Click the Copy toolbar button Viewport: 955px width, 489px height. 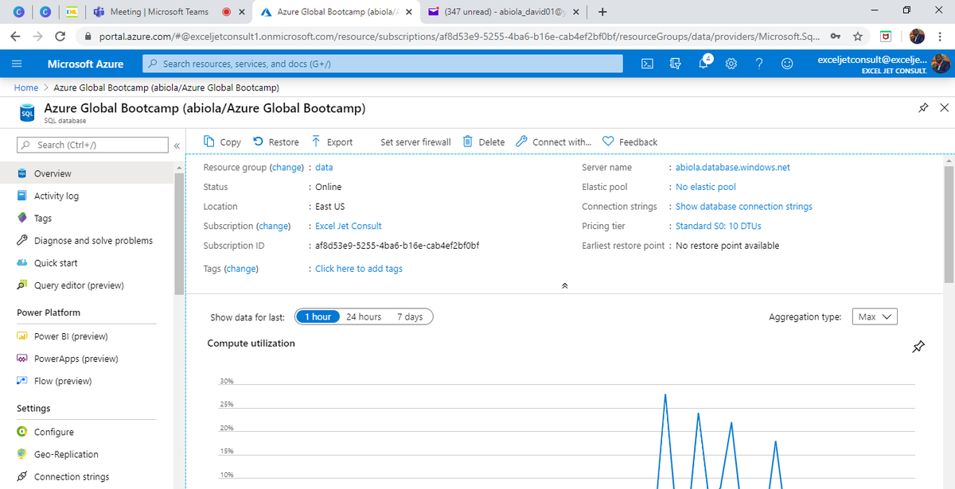(223, 142)
